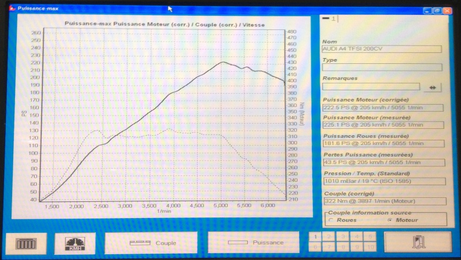The width and height of the screenshot is (461, 260).
Task: Click the KMH speedometer icon button
Action: click(x=75, y=243)
